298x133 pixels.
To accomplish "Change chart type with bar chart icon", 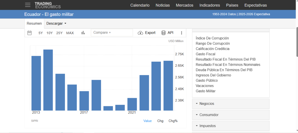I will pos(83,33).
